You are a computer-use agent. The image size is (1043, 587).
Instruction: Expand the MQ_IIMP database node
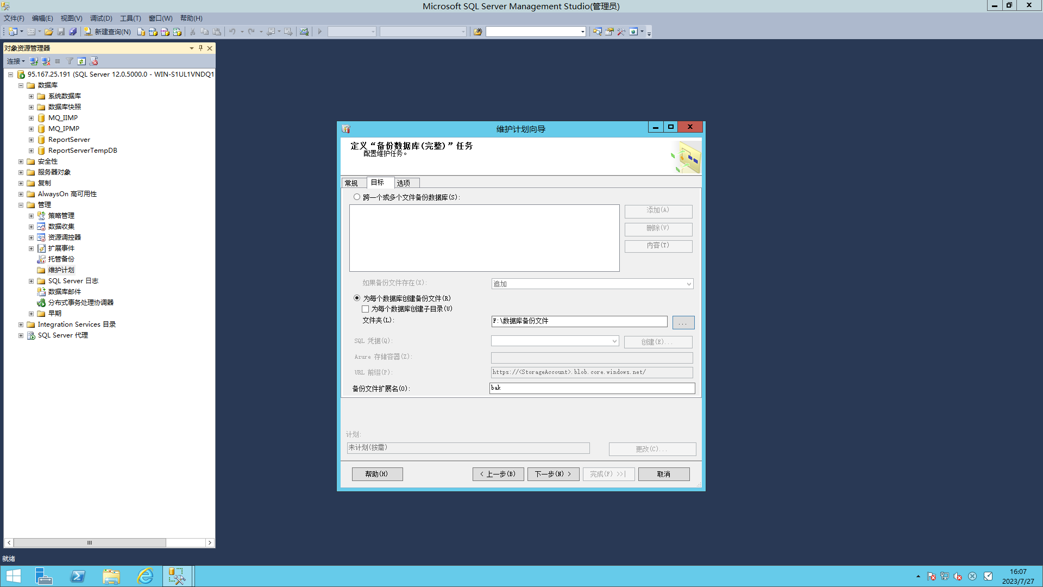[x=31, y=118]
